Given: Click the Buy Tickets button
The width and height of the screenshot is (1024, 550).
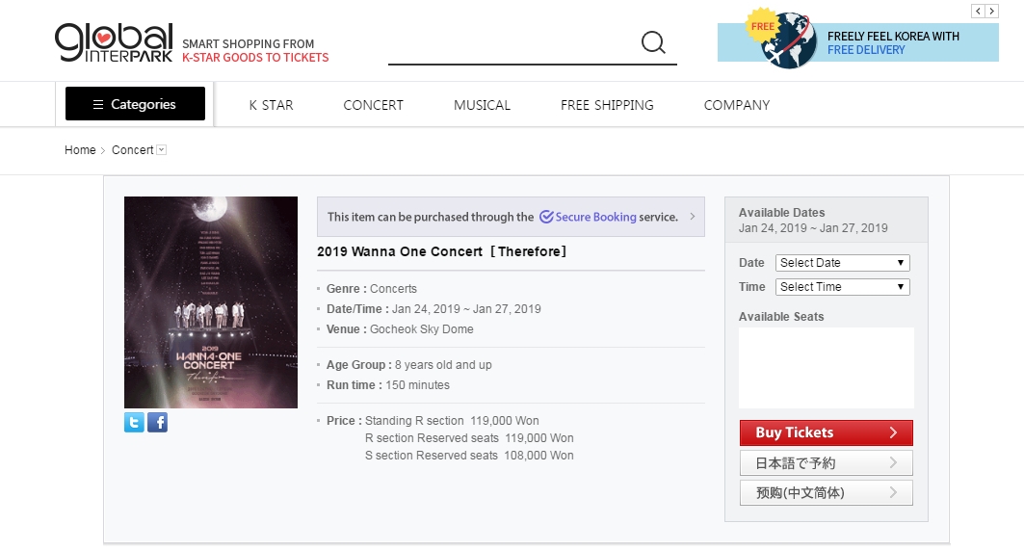Looking at the screenshot, I should click(x=827, y=432).
